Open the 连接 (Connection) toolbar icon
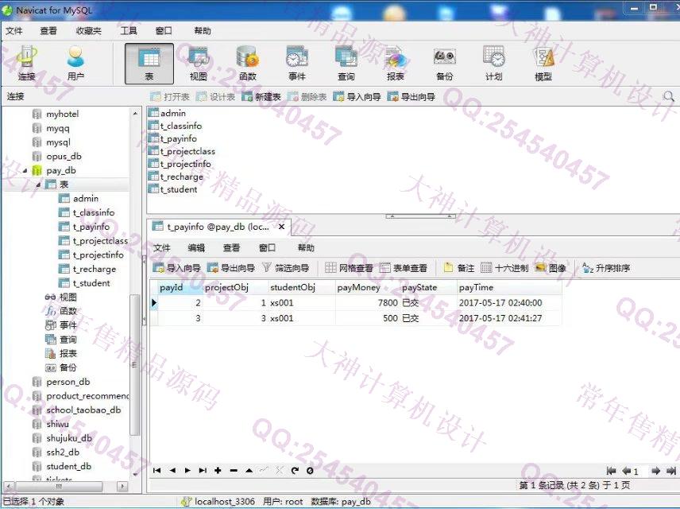This screenshot has width=680, height=509. 26,64
